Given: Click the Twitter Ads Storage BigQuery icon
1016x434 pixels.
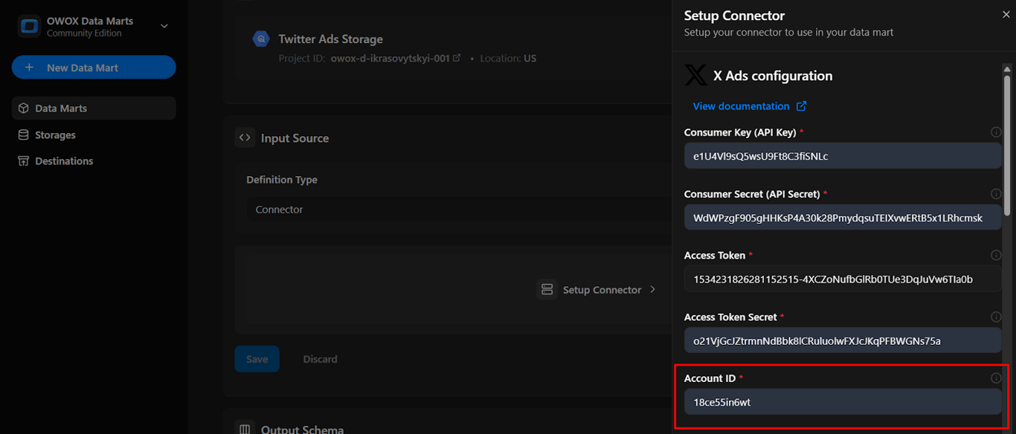Looking at the screenshot, I should (x=261, y=39).
